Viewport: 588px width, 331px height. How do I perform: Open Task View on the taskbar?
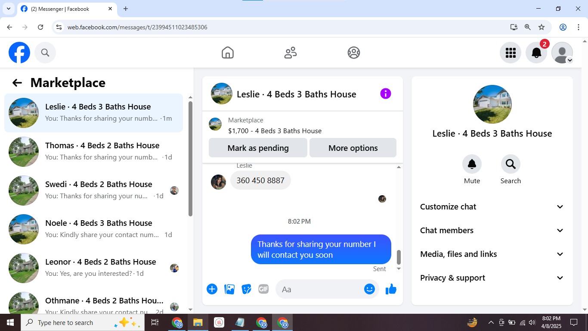[155, 322]
